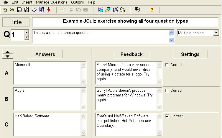The height and width of the screenshot is (138, 222).
Task: Click the Copy toolbar icon
Action: coord(78,10)
